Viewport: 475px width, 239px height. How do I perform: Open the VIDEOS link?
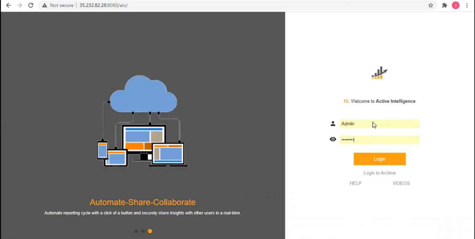point(401,183)
